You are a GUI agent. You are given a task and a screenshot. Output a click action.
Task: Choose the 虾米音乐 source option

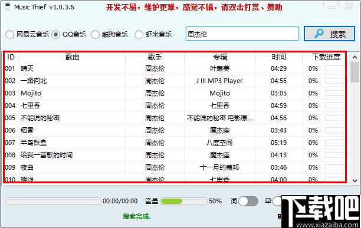[139, 35]
